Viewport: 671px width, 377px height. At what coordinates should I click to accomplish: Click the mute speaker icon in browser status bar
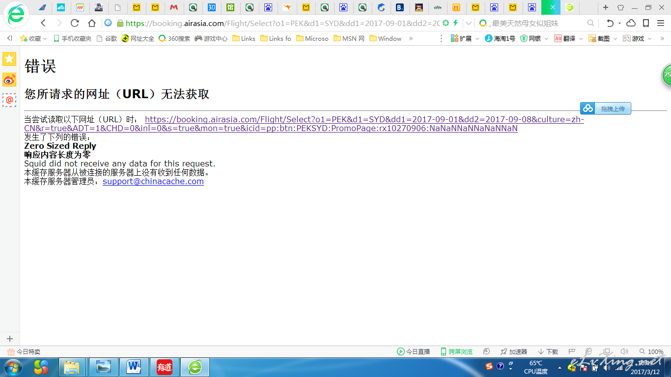pos(624,351)
